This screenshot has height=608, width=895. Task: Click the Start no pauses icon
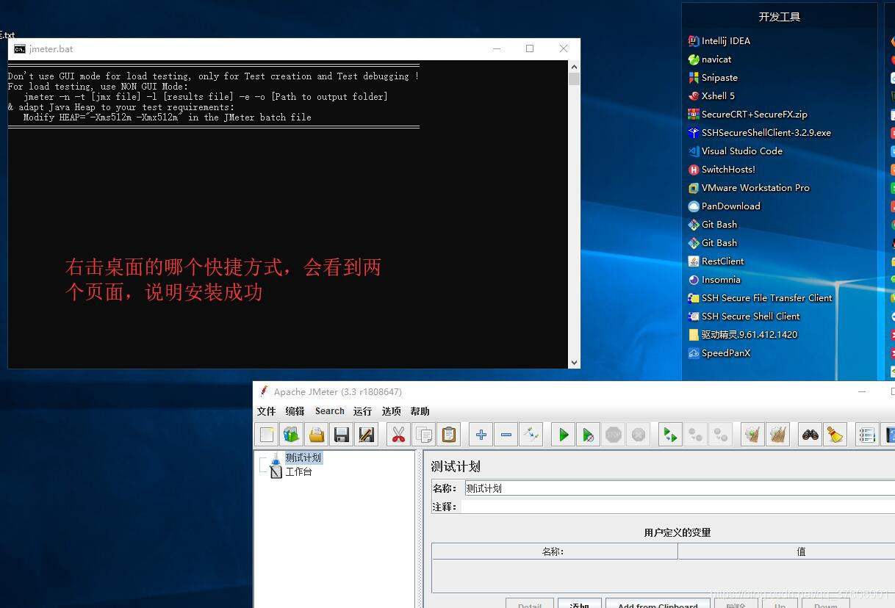(x=588, y=435)
